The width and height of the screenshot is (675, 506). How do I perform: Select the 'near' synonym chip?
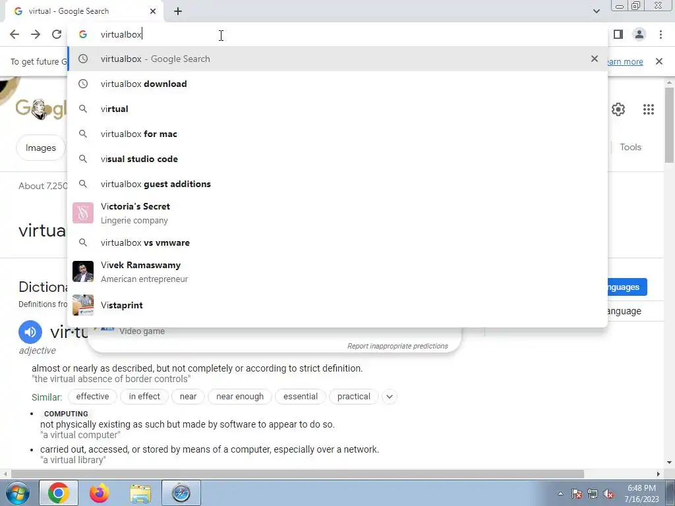[x=188, y=396]
